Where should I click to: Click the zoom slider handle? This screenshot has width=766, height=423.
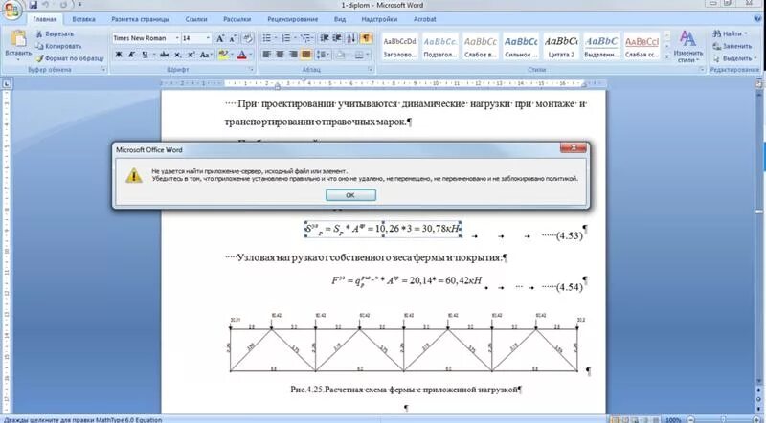pyautogui.click(x=724, y=419)
